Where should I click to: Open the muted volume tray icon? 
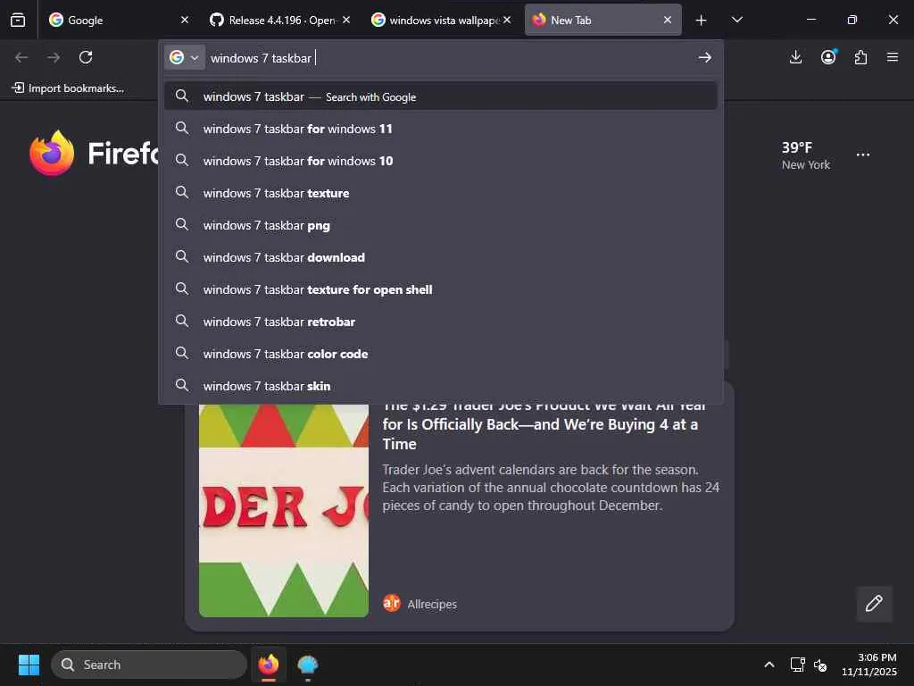coord(820,665)
